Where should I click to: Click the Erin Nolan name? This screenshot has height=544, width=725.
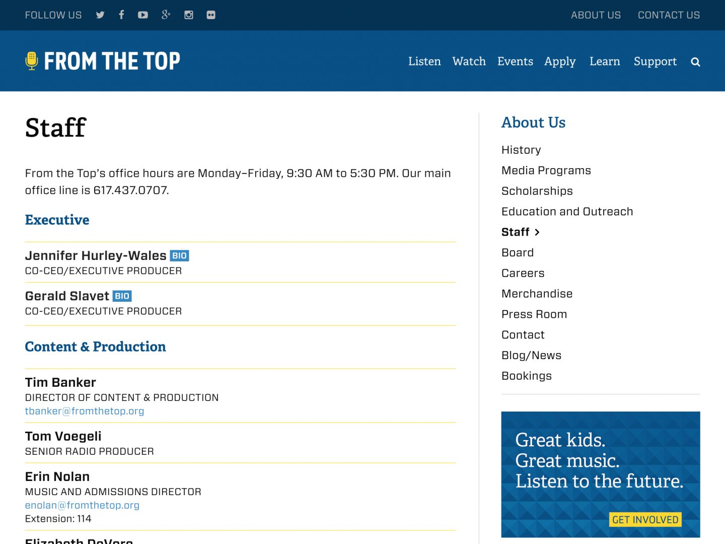[x=57, y=477]
